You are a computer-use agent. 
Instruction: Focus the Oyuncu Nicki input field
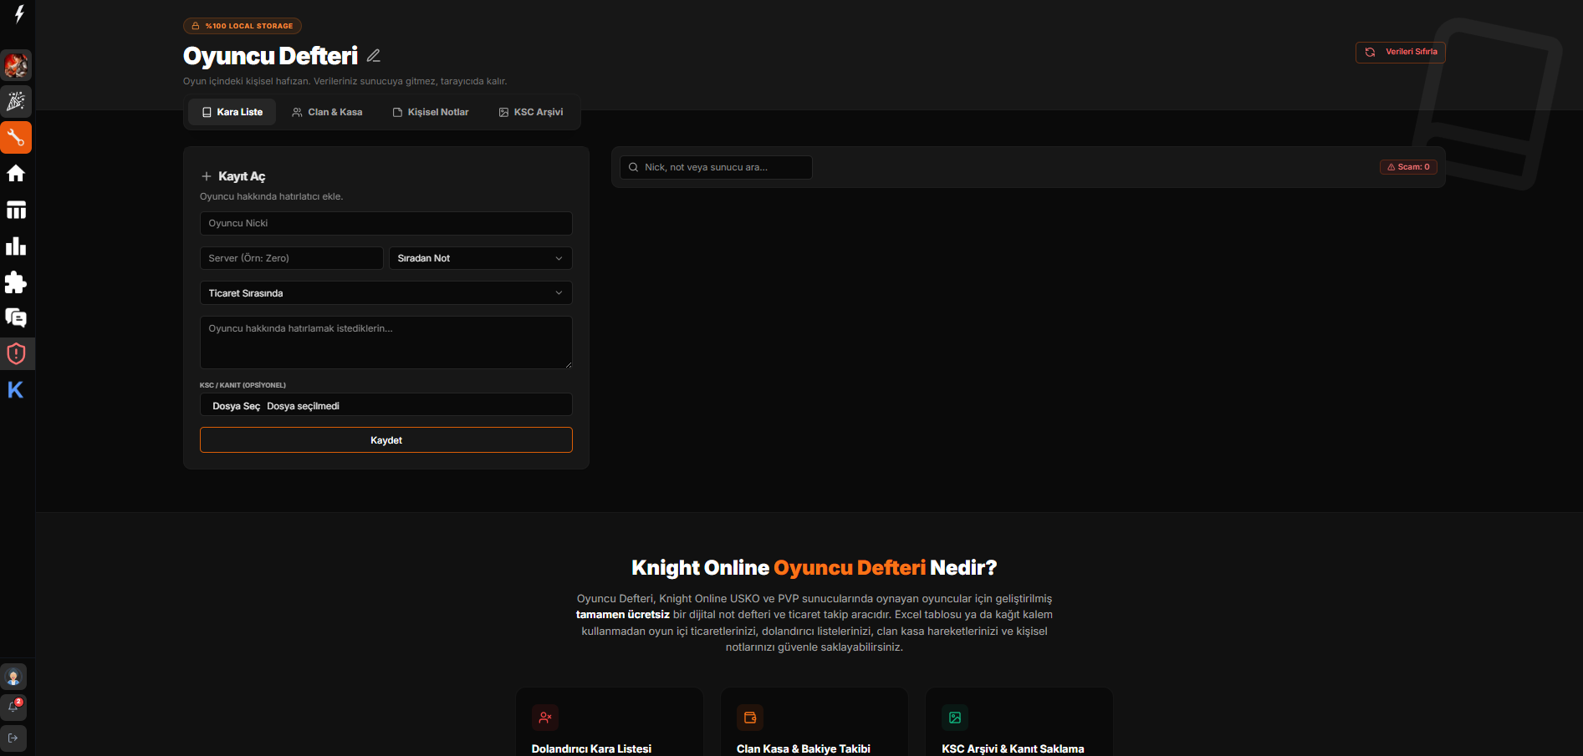pyautogui.click(x=386, y=223)
